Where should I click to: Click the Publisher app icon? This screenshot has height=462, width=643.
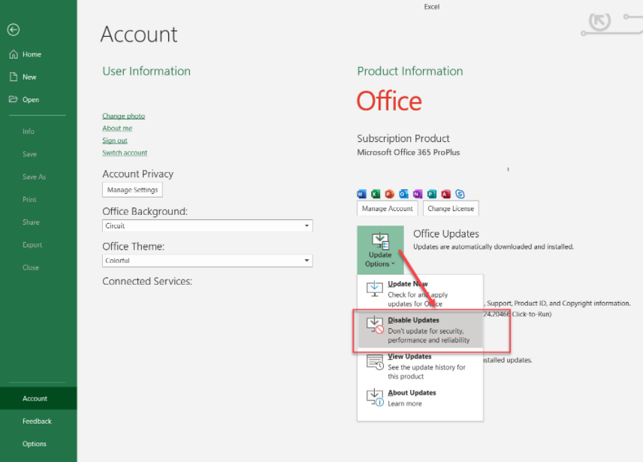click(432, 194)
